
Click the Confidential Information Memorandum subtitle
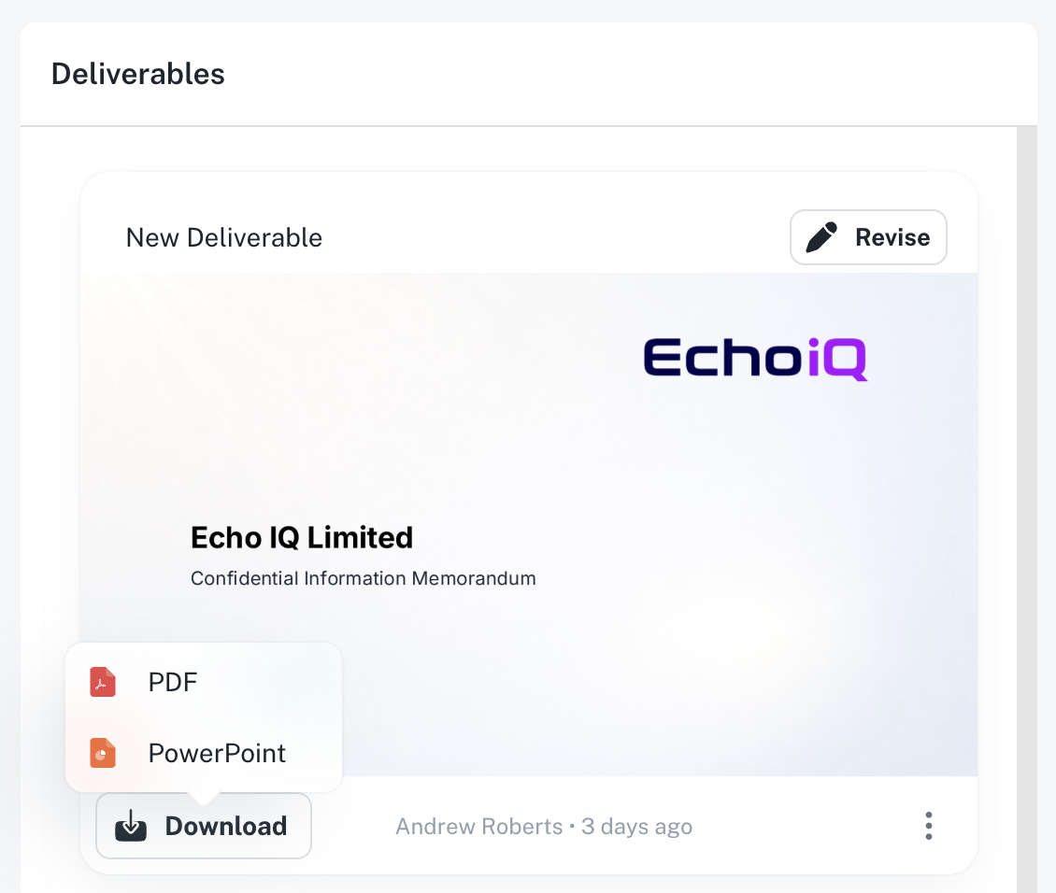[x=364, y=578]
